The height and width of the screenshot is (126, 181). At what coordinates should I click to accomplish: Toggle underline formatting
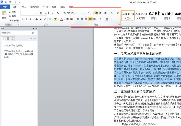tap(31, 19)
